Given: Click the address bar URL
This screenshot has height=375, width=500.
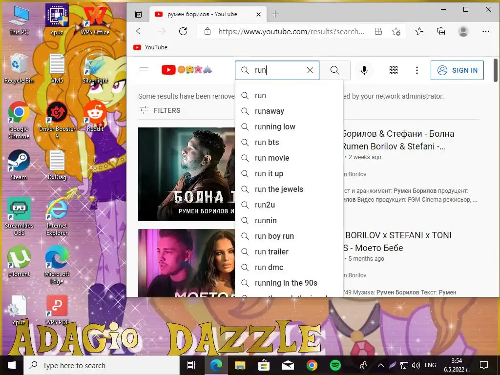Looking at the screenshot, I should (291, 31).
